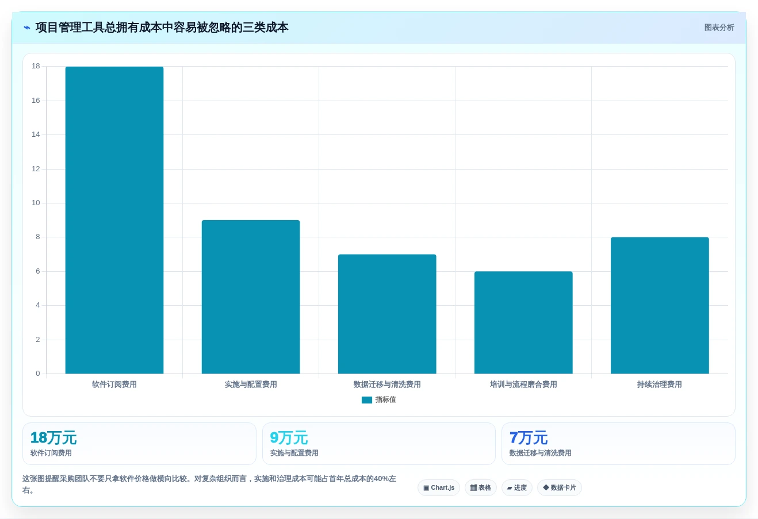Screen dimensions: 758x519
Task: Click the x-axis label 培训与流程磨合费用
Action: pos(523,385)
